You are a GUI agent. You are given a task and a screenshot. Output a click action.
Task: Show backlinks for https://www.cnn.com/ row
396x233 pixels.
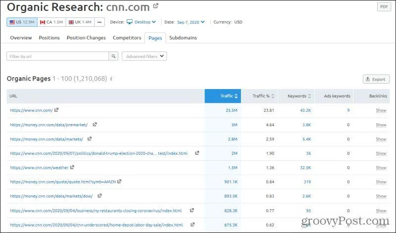[381, 110]
